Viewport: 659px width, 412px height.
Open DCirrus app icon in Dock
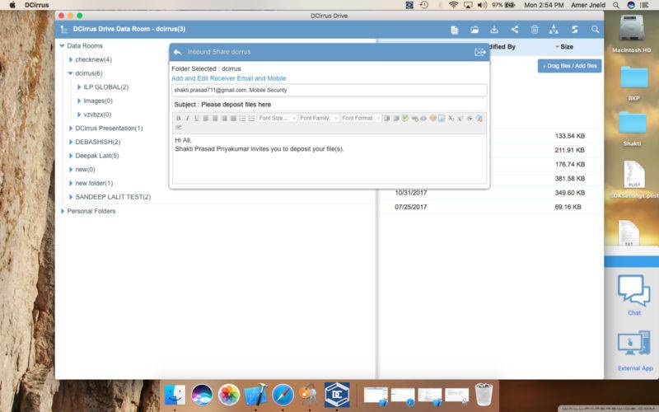(x=337, y=395)
